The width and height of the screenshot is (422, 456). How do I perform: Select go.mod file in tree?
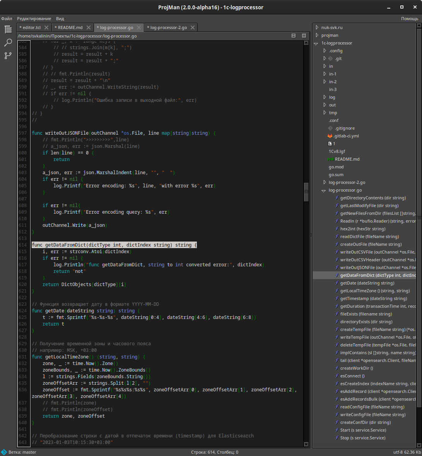pyautogui.click(x=336, y=167)
